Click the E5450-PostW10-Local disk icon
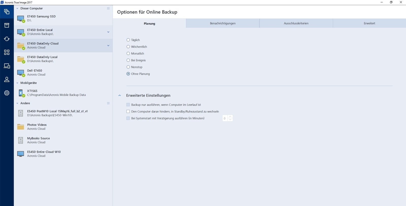The height and width of the screenshot is (206, 406). tap(21, 113)
